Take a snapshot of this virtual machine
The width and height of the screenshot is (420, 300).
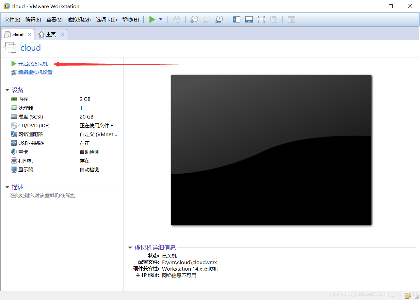pyautogui.click(x=194, y=20)
